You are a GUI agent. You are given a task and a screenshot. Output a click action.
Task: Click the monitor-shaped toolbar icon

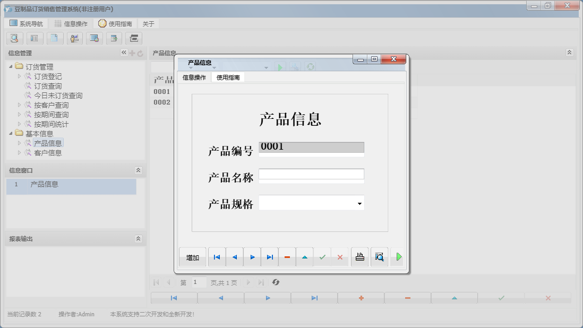coord(95,38)
